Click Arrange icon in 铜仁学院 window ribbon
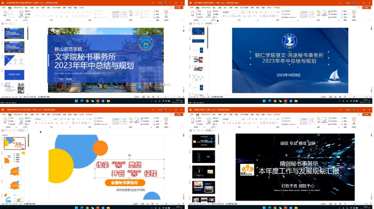This screenshot has height=209, width=374. pos(319,12)
